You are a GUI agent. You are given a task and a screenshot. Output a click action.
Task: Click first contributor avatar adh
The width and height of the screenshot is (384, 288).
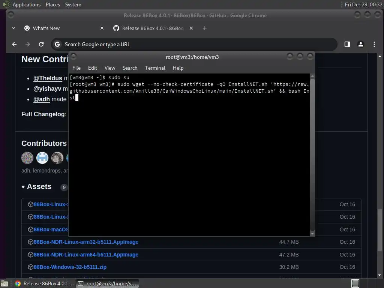[27, 158]
